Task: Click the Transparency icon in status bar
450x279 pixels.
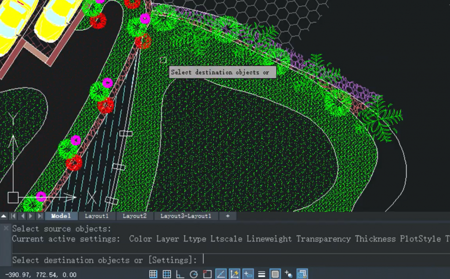Action: 275,274
